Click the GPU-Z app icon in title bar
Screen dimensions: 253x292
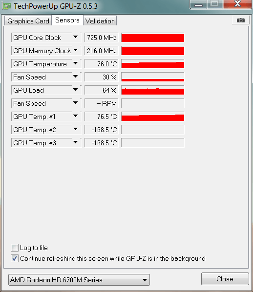point(7,6)
